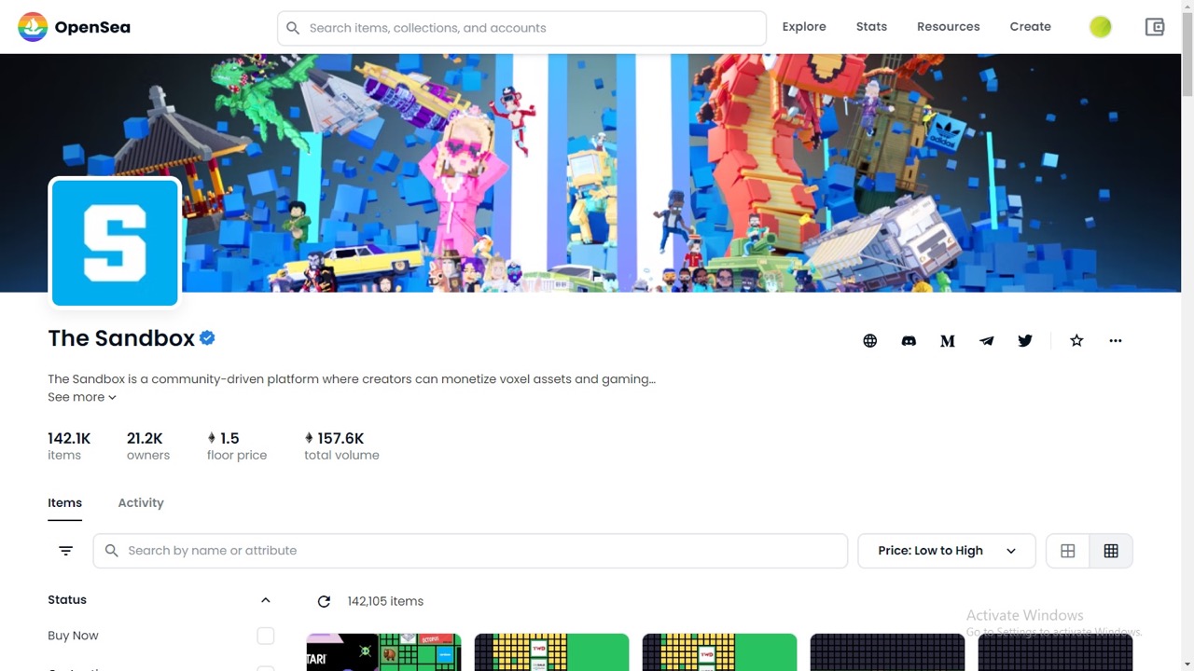Click the 21.2K owners stat
The image size is (1194, 671).
(x=148, y=446)
